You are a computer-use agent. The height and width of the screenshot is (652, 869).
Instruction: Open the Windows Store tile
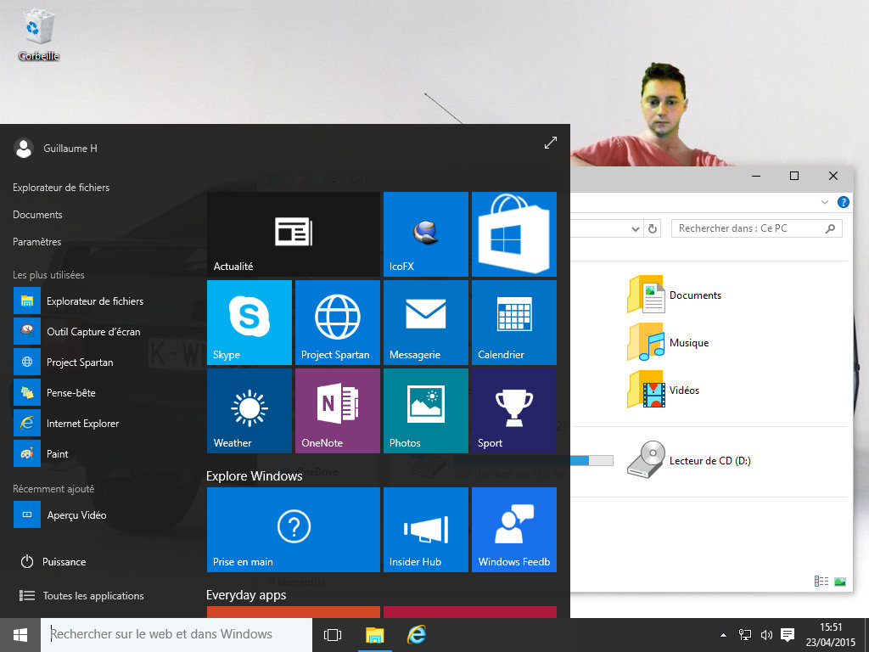coord(513,233)
